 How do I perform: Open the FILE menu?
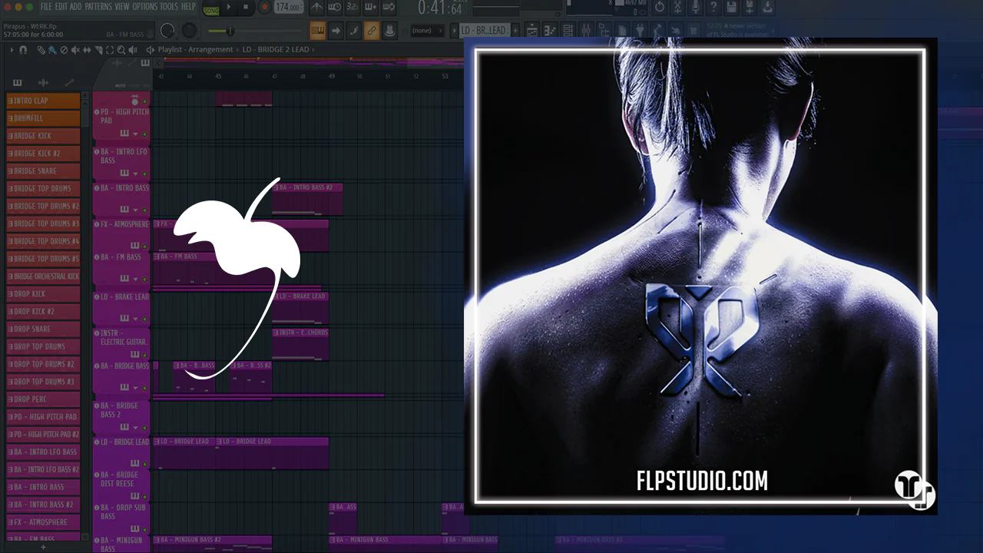(x=46, y=7)
